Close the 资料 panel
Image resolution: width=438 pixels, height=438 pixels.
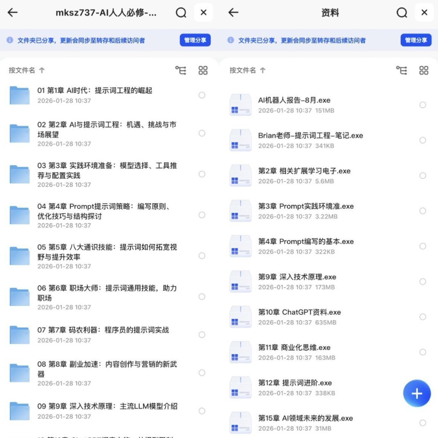[x=424, y=12]
